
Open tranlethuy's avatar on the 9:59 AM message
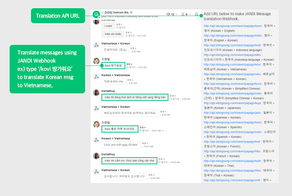click(x=96, y=93)
